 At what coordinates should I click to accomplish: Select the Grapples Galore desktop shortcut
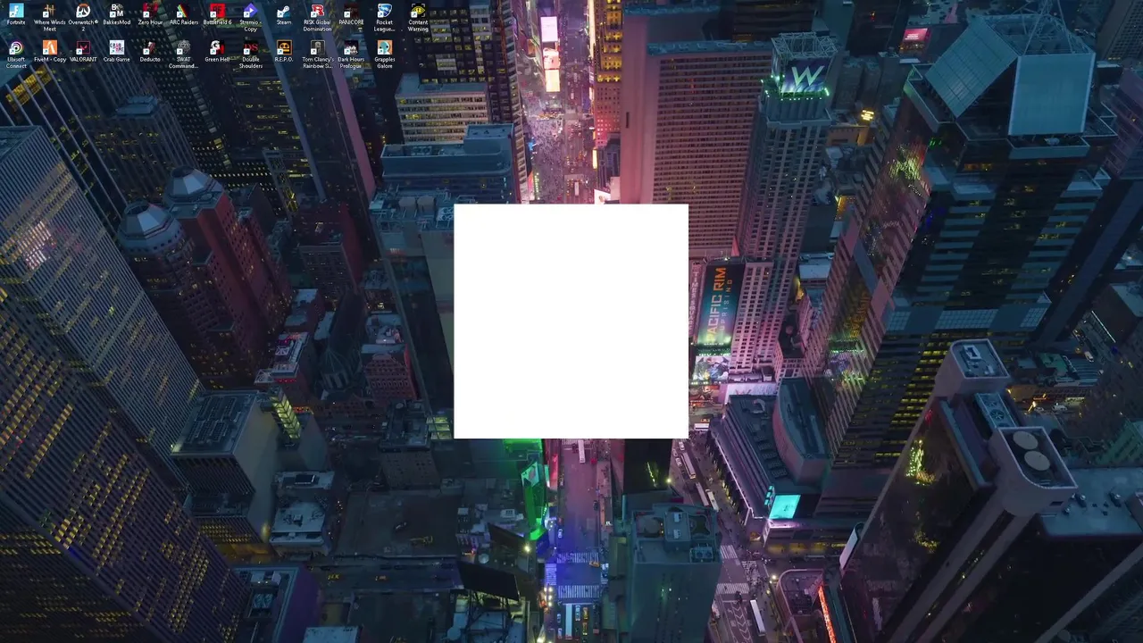(384, 54)
